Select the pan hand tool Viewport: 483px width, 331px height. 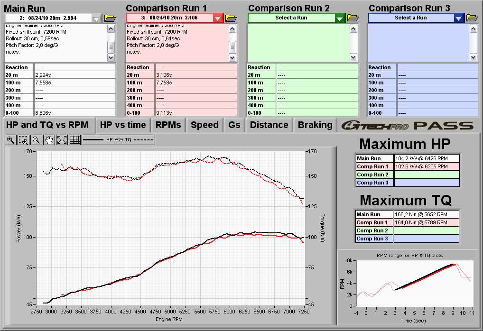(49, 140)
